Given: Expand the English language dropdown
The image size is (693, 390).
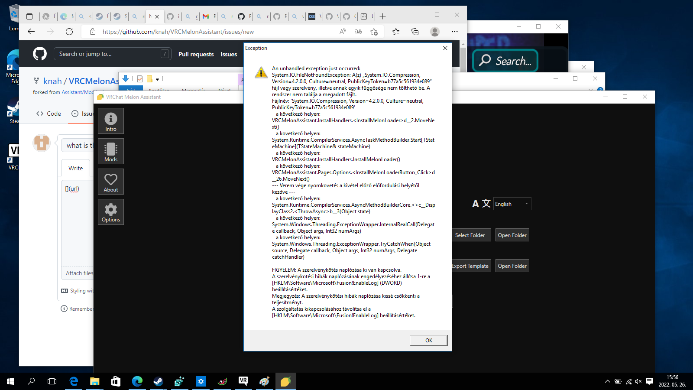Looking at the screenshot, I should click(x=512, y=204).
